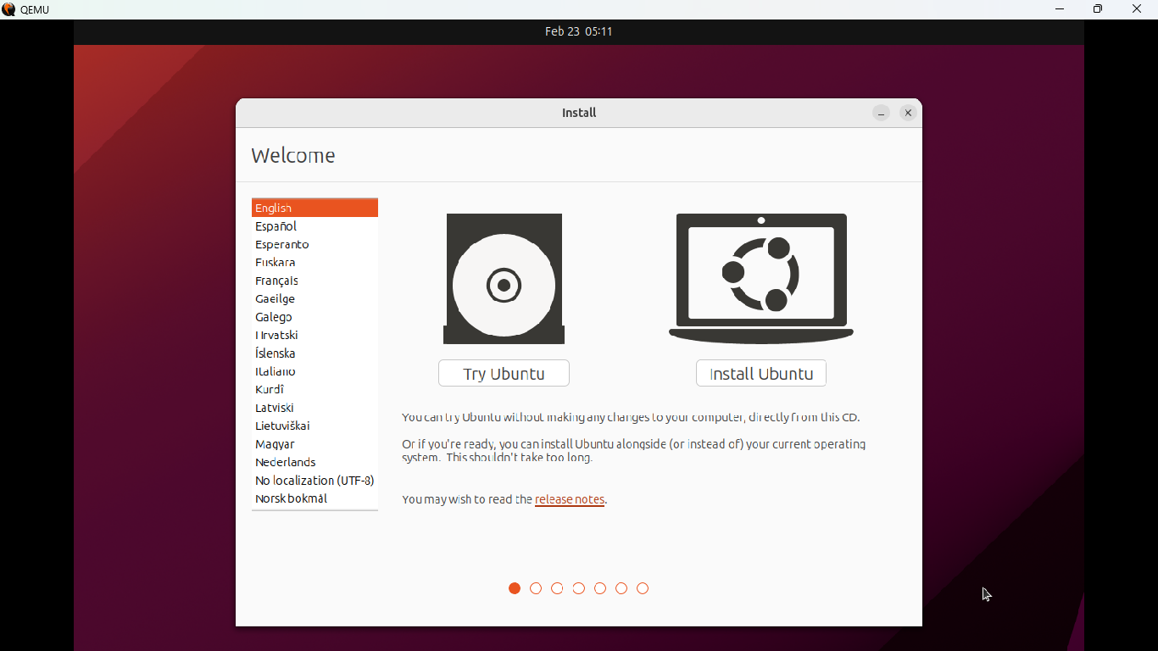
Task: Select No localization (UTF-8) option
Action: (x=315, y=481)
